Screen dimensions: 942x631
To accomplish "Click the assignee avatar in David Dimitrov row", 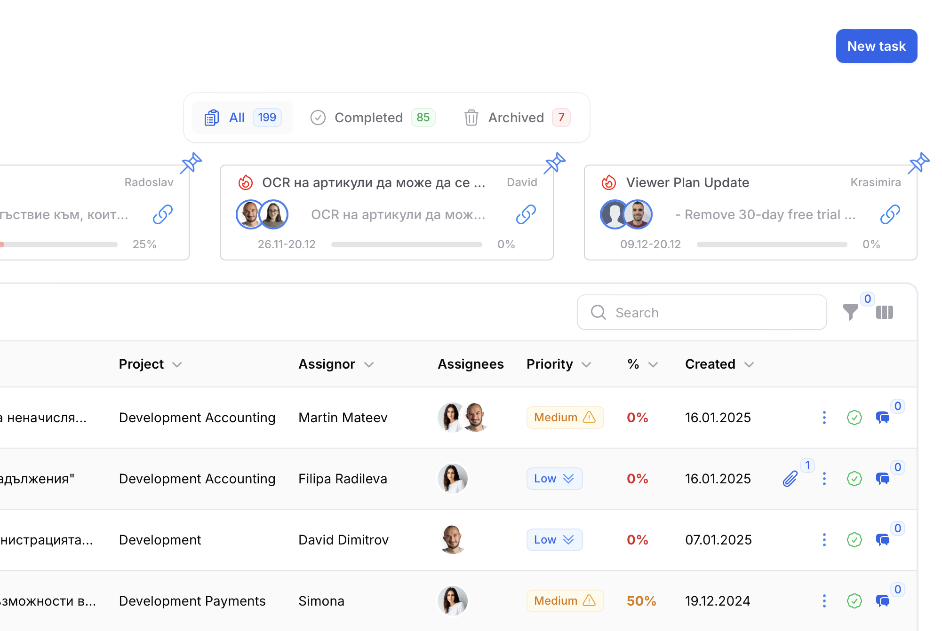I will pyautogui.click(x=453, y=540).
